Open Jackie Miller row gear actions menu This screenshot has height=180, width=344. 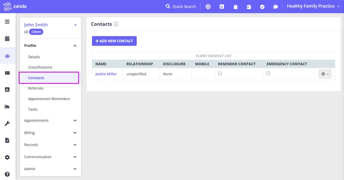pyautogui.click(x=324, y=74)
